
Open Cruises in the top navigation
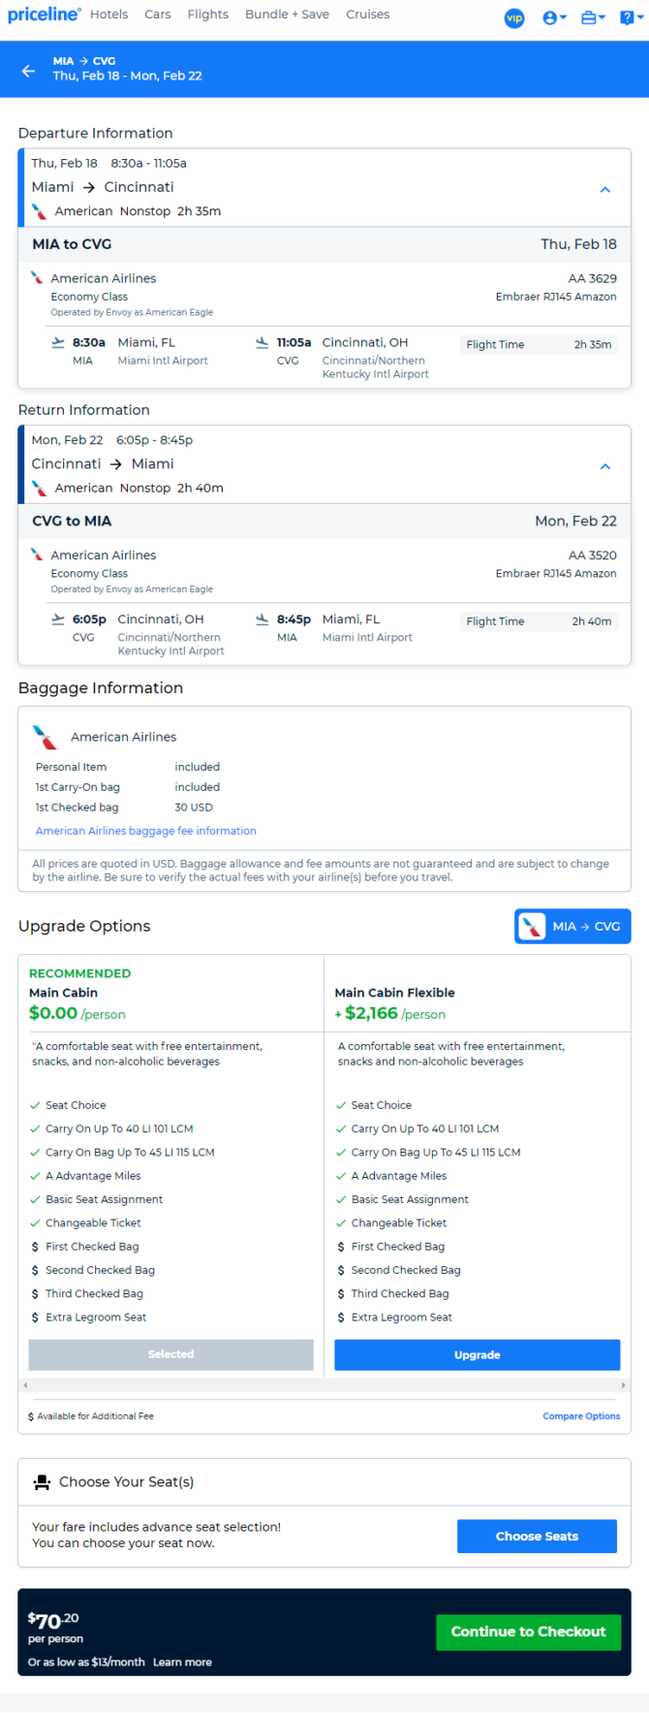368,15
